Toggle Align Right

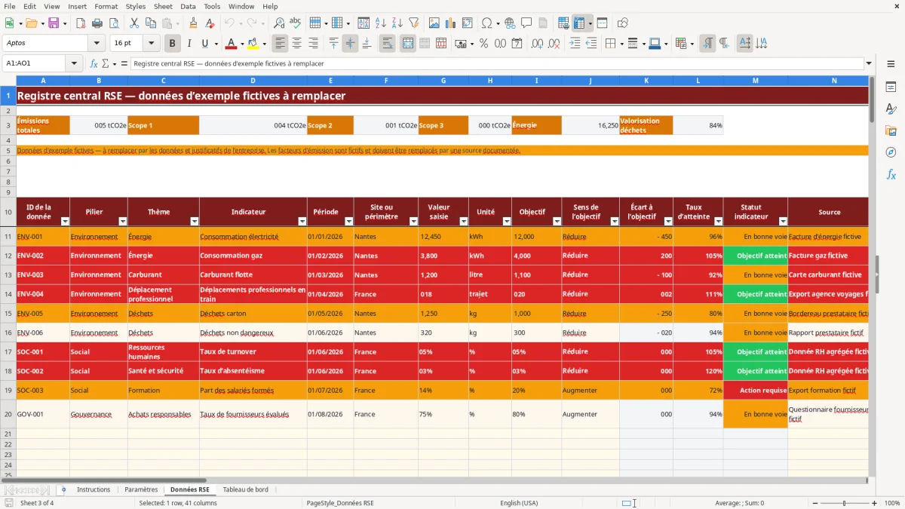(313, 44)
